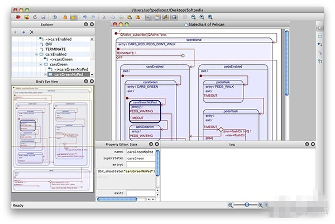Click the name field in Property Editor
Viewport: 335px width, 224px height.
pyautogui.click(x=140, y=151)
